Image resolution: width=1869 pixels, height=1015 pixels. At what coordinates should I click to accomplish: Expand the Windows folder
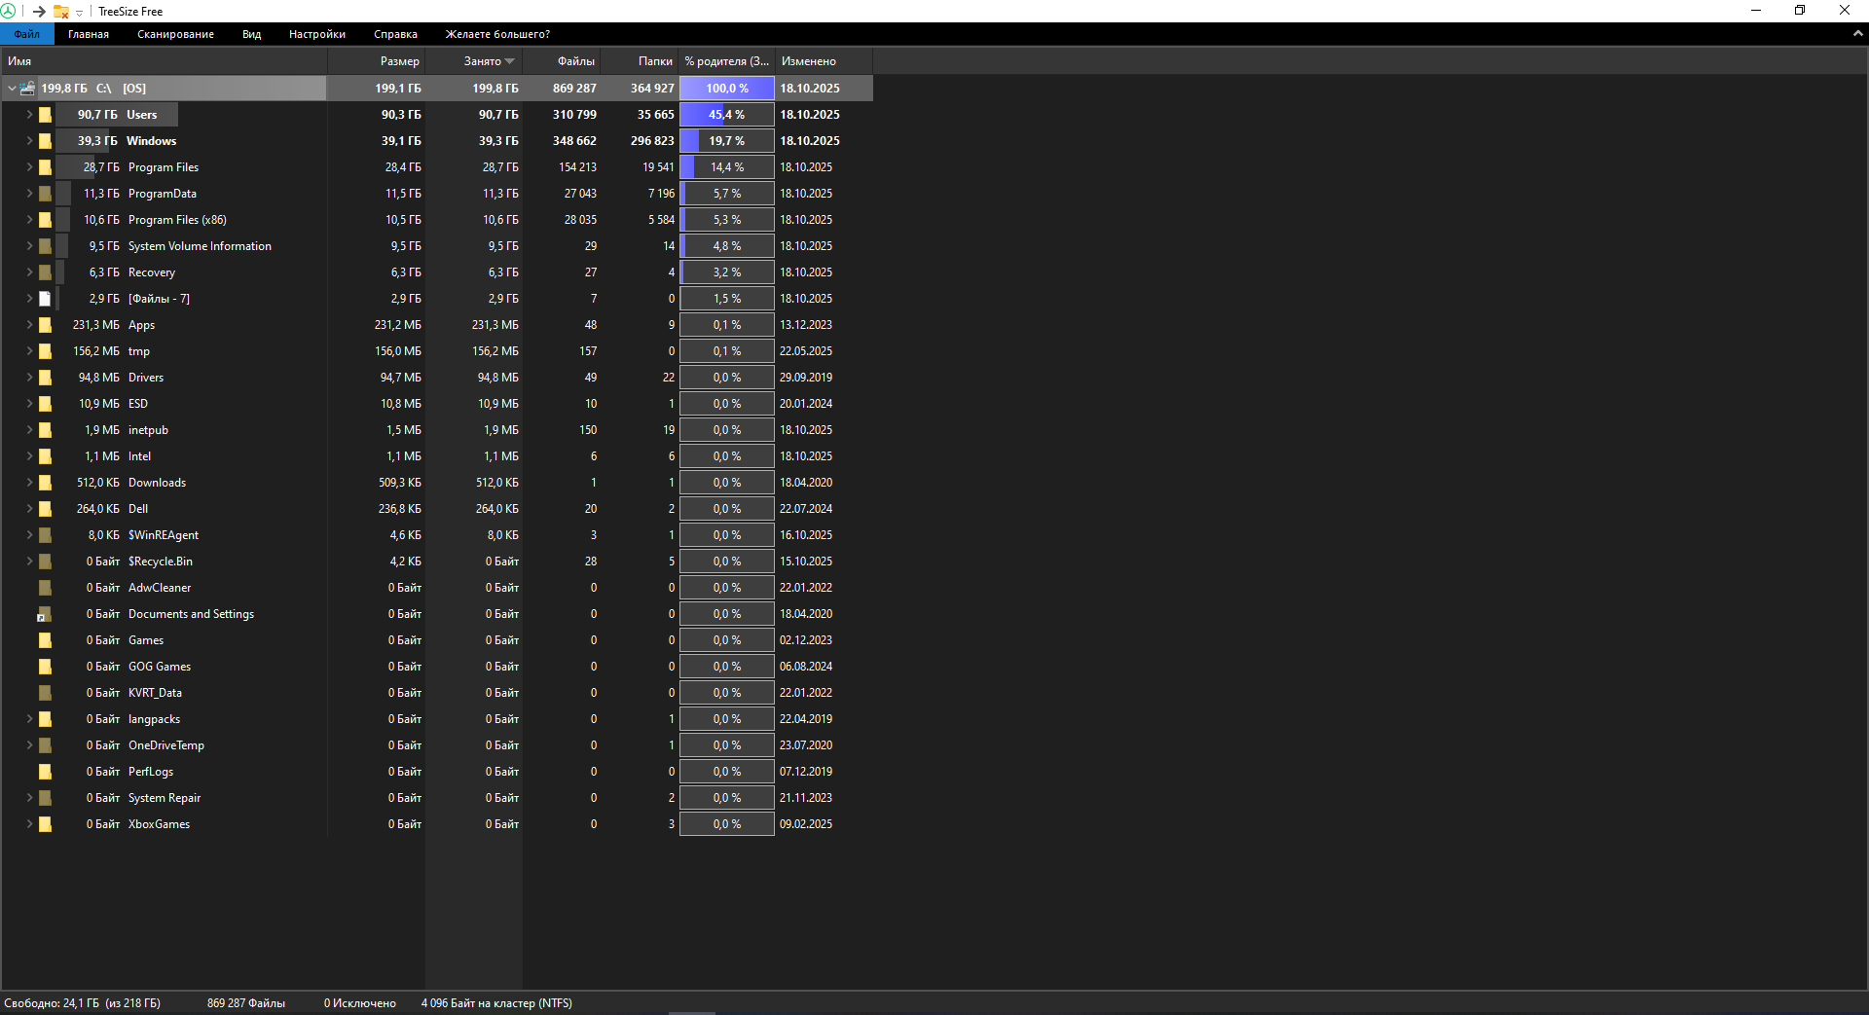click(29, 141)
